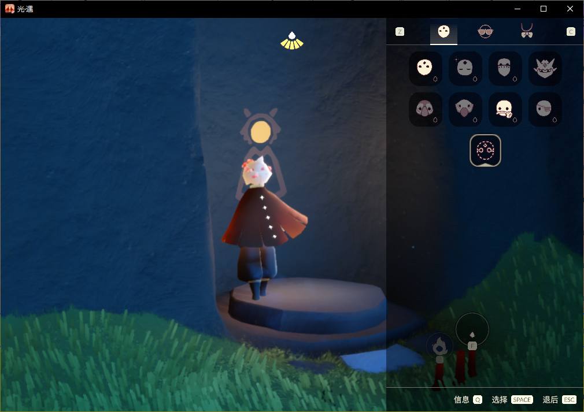Screen dimensions: 584x412
Task: Click the highlighted random mask slot
Action: click(x=485, y=150)
